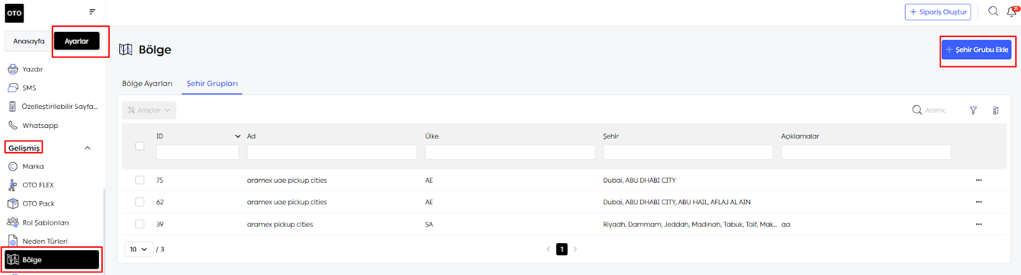Image resolution: width=1021 pixels, height=275 pixels.
Task: Collapse the Gelişmiş section chevron
Action: tap(87, 148)
